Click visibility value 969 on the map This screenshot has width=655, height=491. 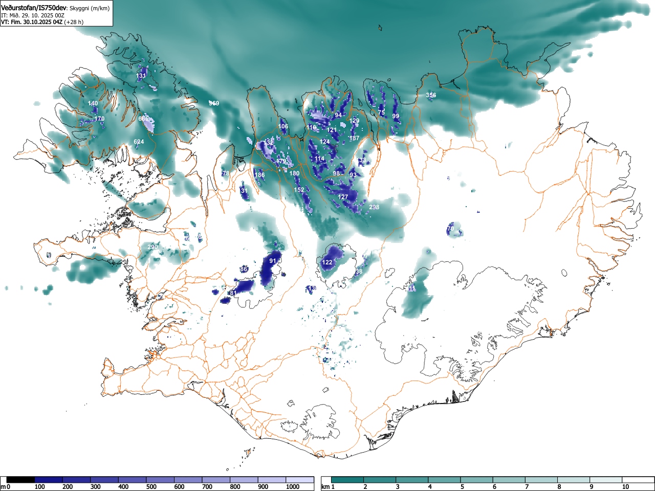214,103
